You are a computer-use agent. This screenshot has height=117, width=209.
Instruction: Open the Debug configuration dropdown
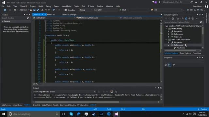86,10
